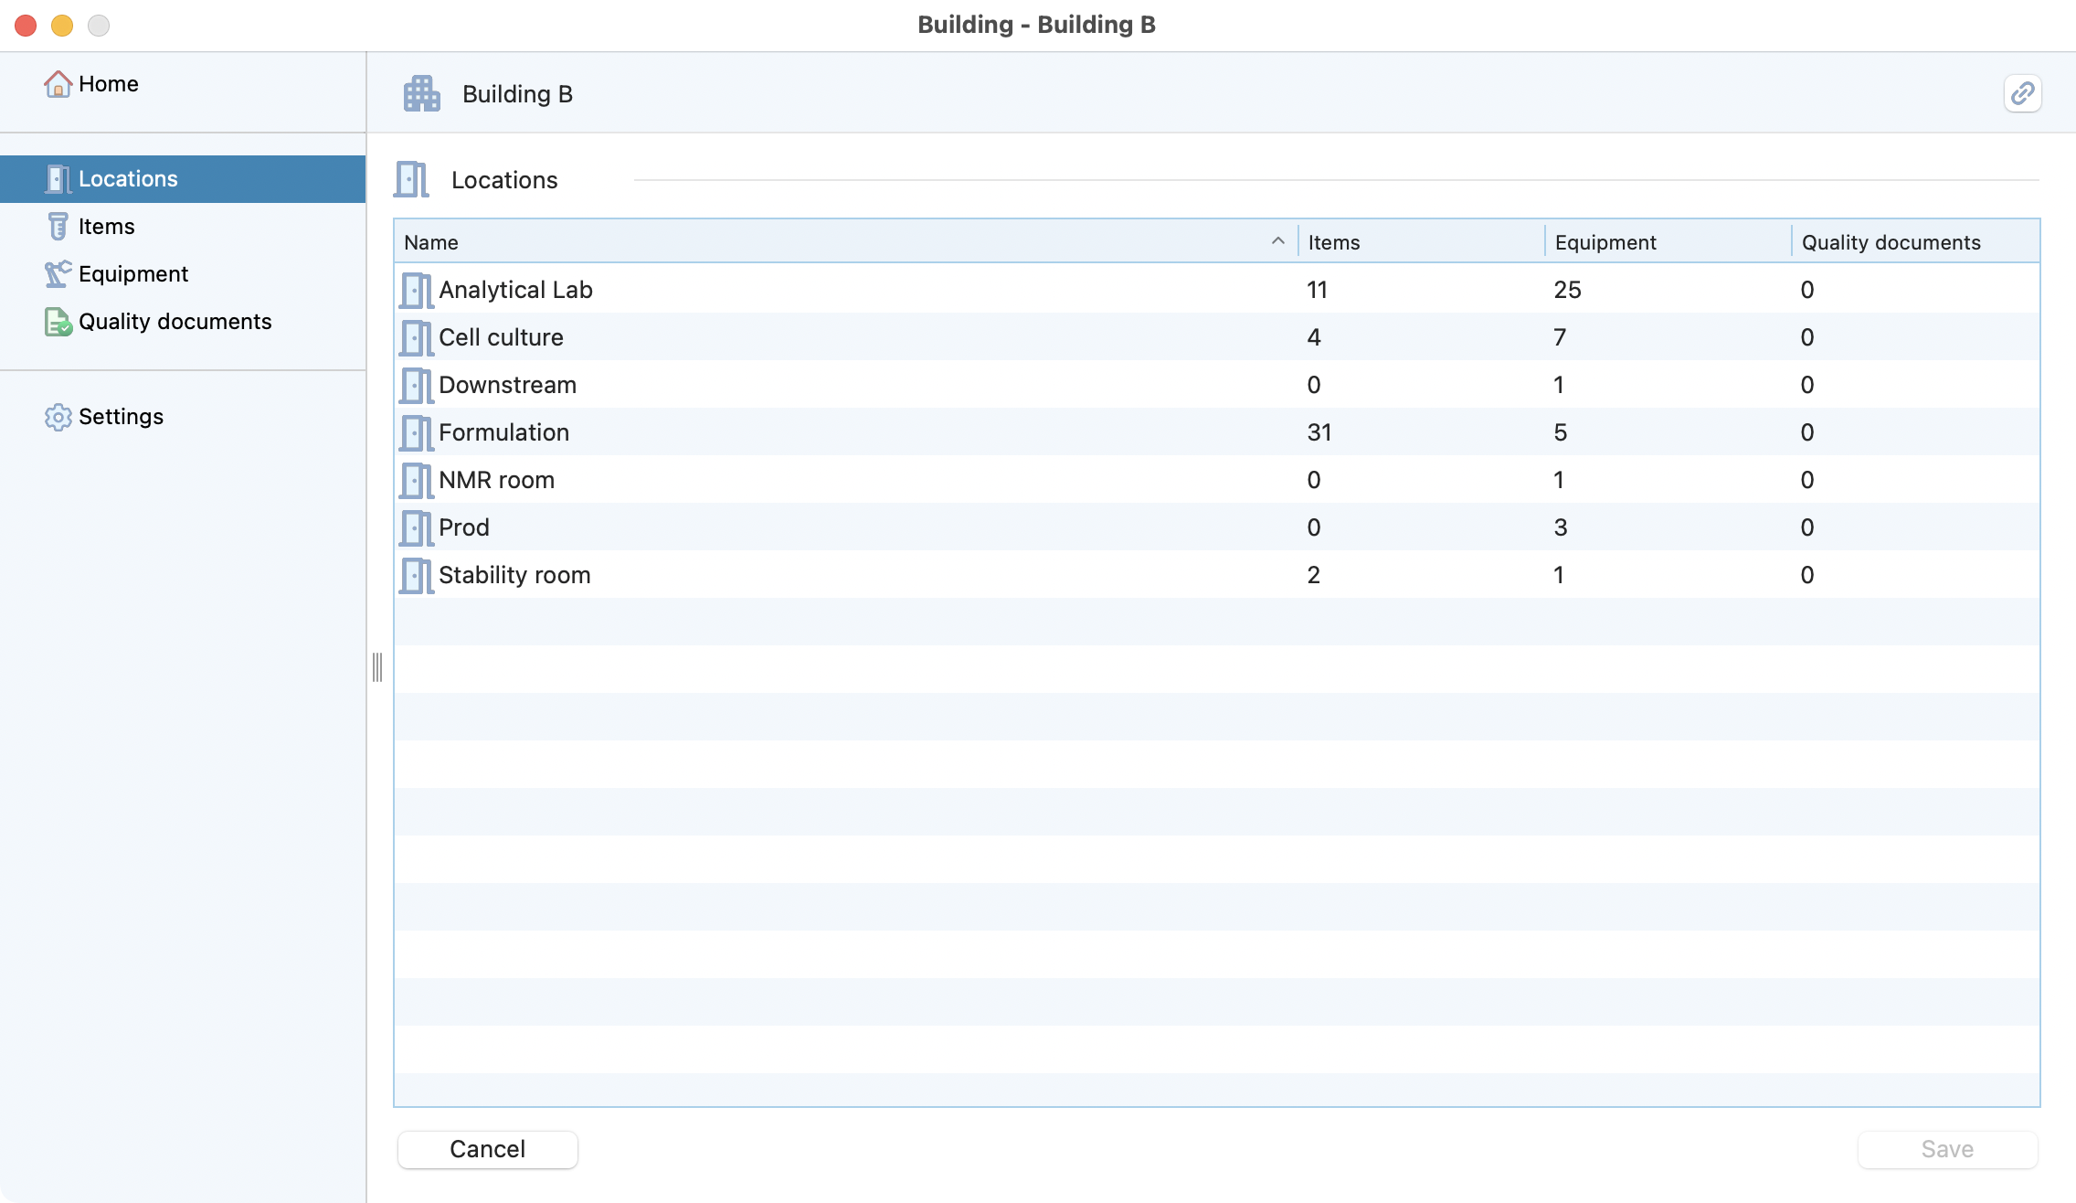Viewport: 2076px width, 1203px height.
Task: Click Formulation equipment count 5
Action: click(x=1560, y=432)
